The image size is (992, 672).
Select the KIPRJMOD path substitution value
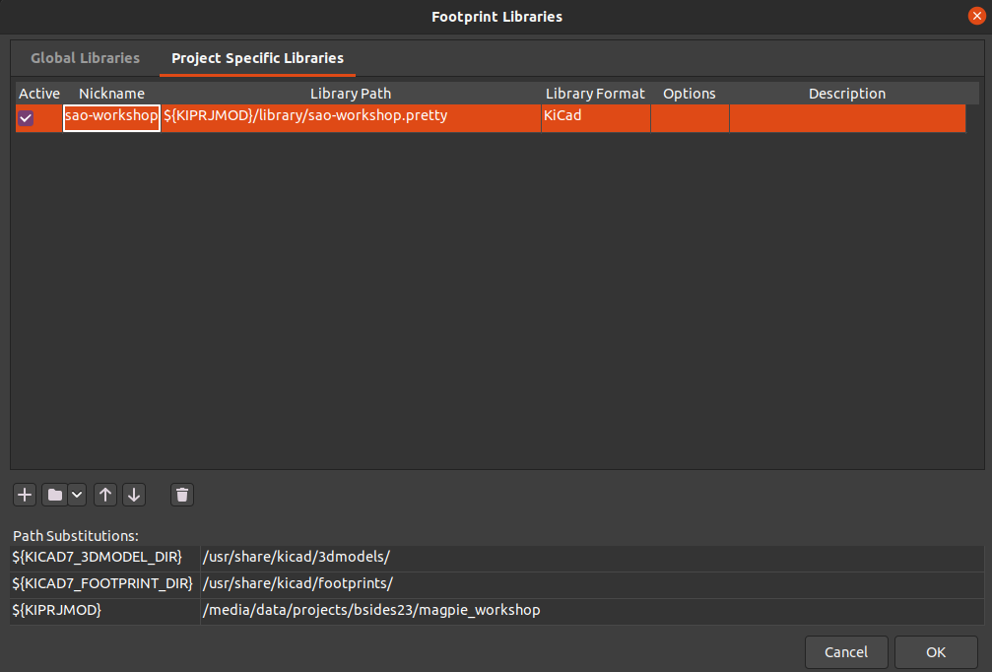click(371, 609)
